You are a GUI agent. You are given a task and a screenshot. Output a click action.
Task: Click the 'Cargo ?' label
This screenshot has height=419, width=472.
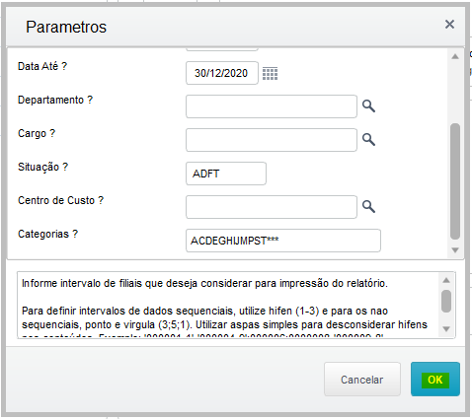click(x=37, y=133)
